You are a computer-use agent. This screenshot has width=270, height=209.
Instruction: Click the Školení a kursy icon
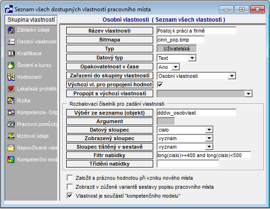tap(11, 65)
